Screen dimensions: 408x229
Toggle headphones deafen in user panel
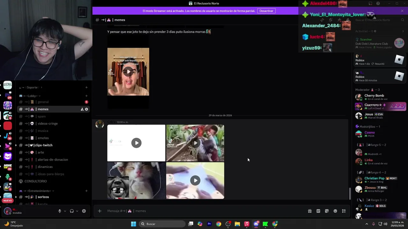(x=72, y=211)
